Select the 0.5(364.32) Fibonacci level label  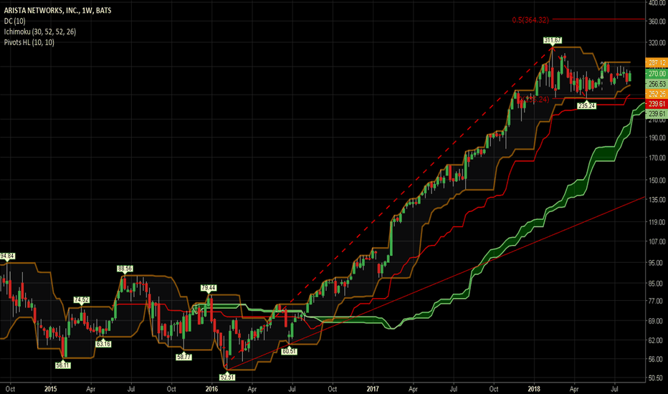(x=530, y=20)
